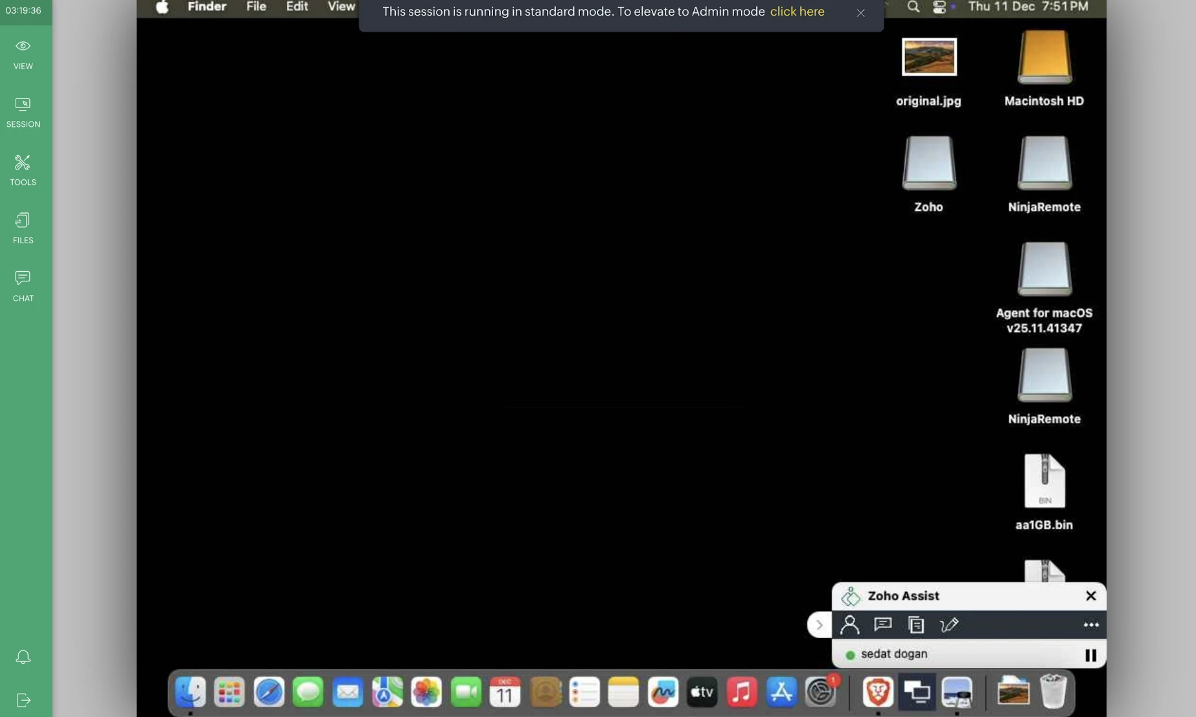Select the NinjaRemote volume above aa1GB.bin

[x=1044, y=375]
